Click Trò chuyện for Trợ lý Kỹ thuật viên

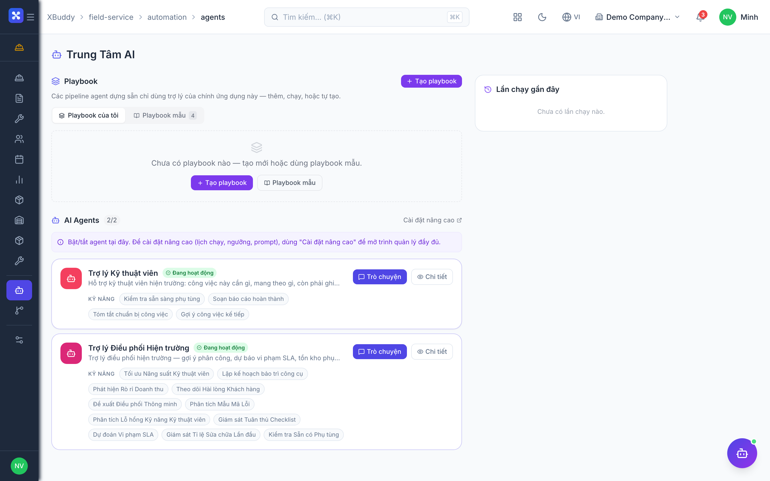click(x=380, y=277)
